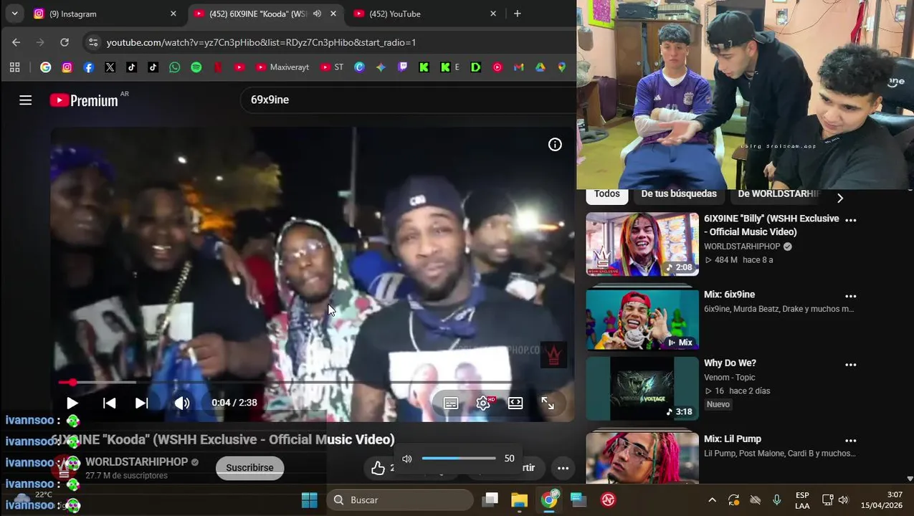Open options for Why Do We?

click(851, 365)
